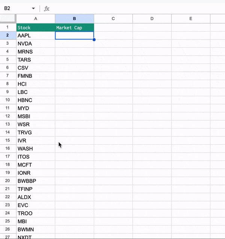Click the fx function icon
Screen dimensions: 225x239
click(x=46, y=9)
